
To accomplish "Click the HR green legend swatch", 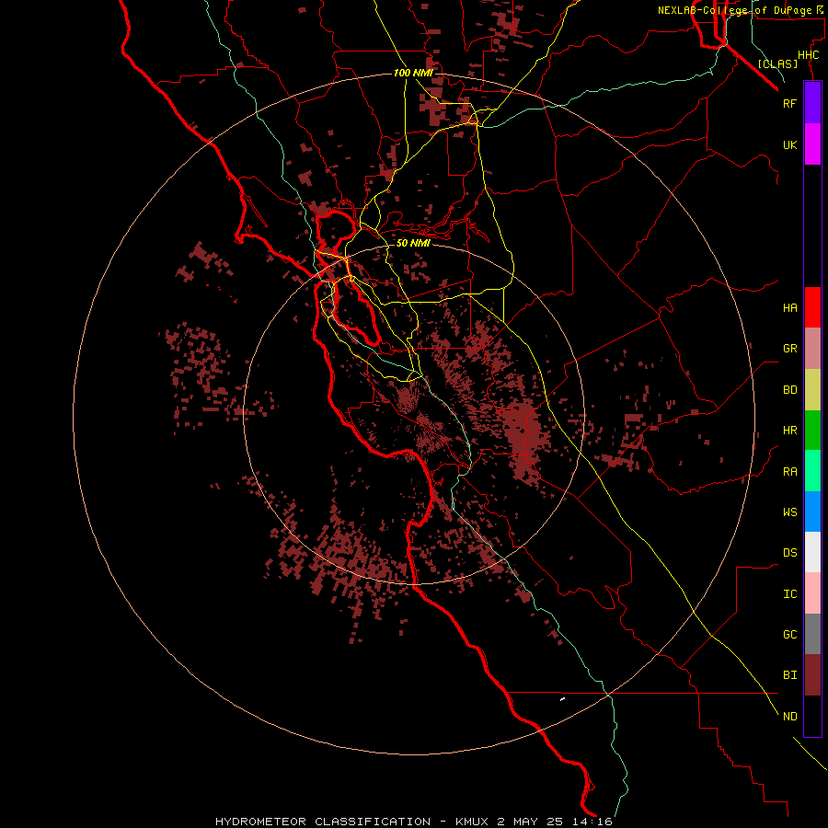I will (x=812, y=430).
